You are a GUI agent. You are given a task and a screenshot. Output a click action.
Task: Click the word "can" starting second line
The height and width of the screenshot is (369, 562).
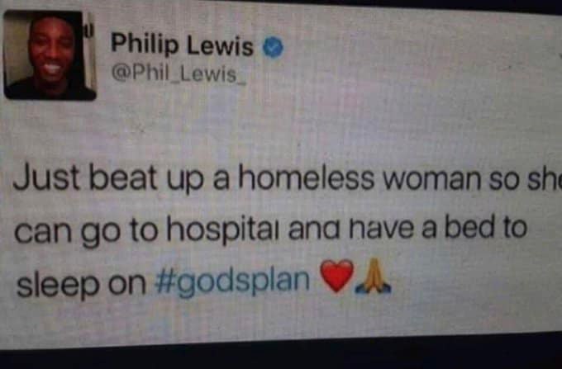pos(43,232)
